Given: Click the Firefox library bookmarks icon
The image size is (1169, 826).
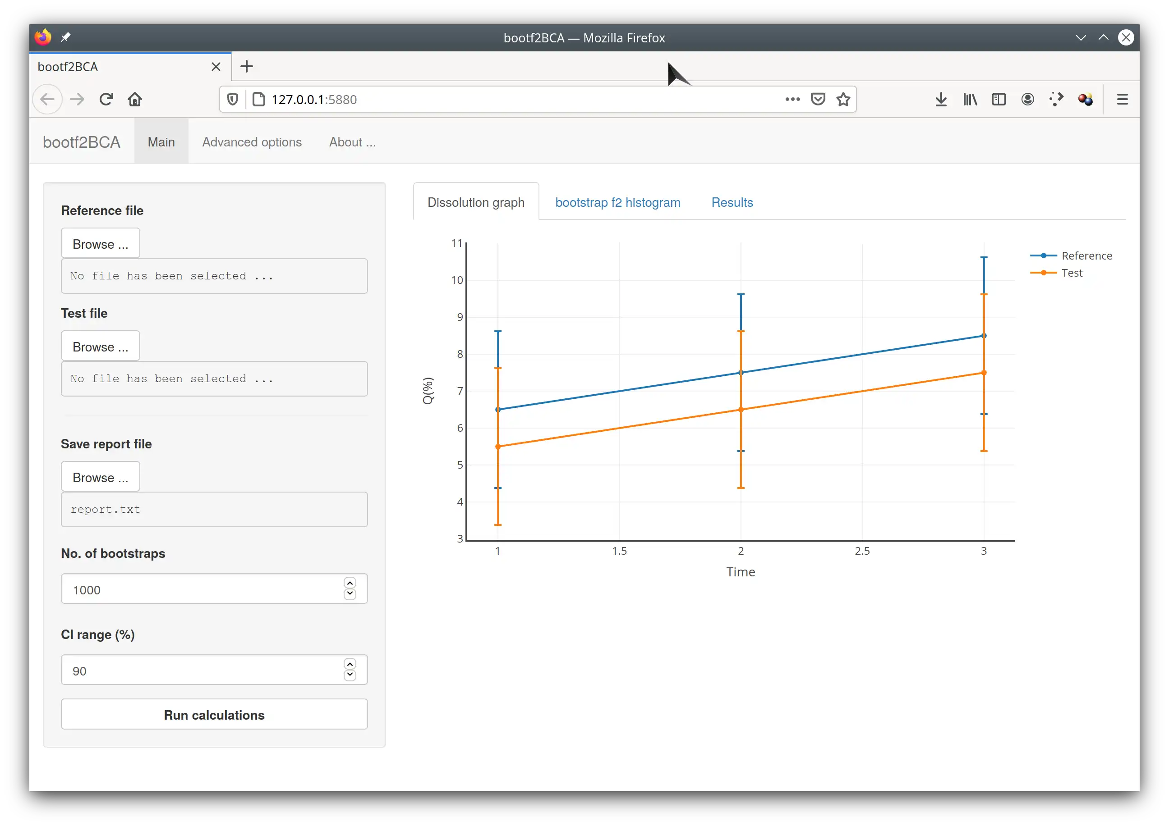Looking at the screenshot, I should coord(971,99).
